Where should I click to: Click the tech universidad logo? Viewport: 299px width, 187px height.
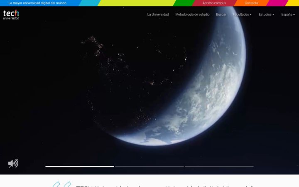[11, 15]
